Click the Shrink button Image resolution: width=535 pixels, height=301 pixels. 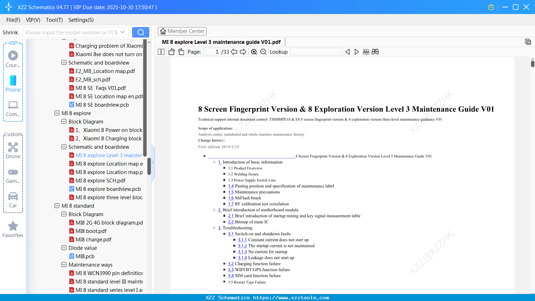click(x=10, y=32)
